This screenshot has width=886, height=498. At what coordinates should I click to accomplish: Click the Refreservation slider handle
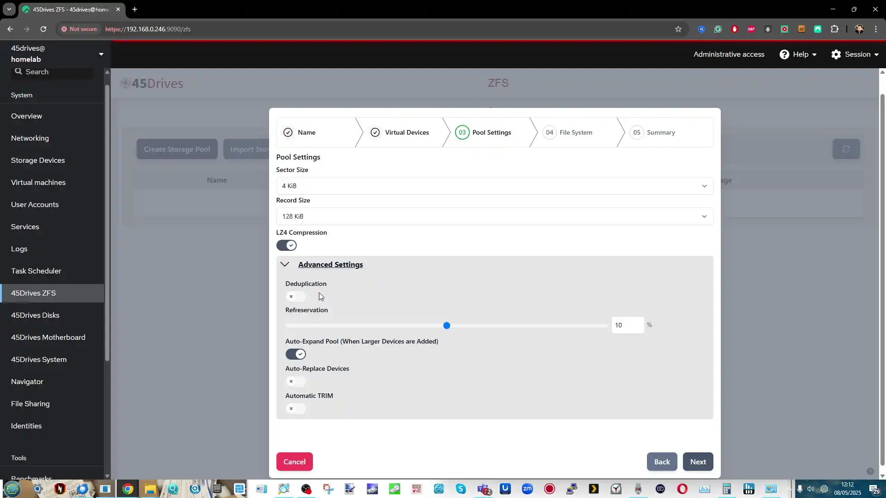click(x=447, y=326)
